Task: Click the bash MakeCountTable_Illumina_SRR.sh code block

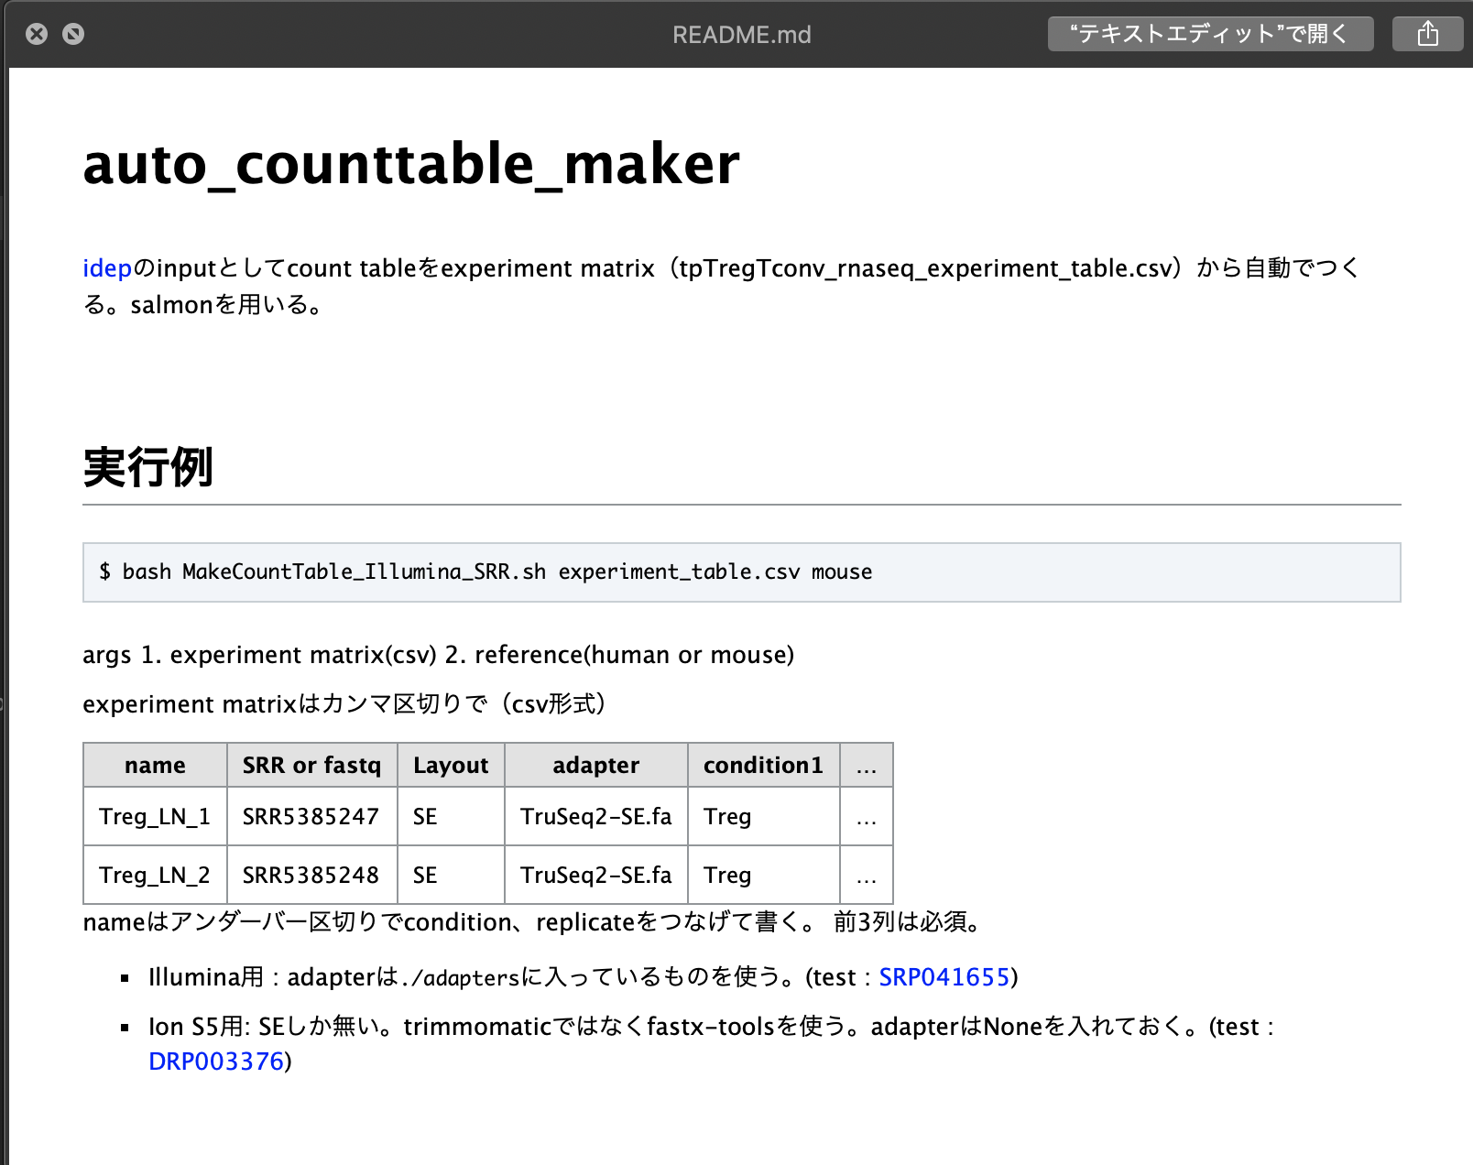Action: 741,572
